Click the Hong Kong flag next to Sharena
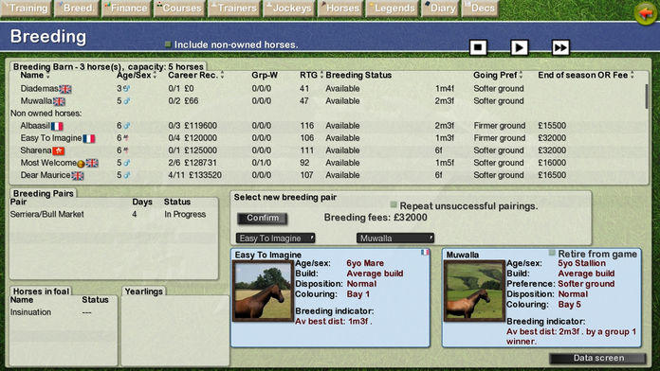 [59, 150]
